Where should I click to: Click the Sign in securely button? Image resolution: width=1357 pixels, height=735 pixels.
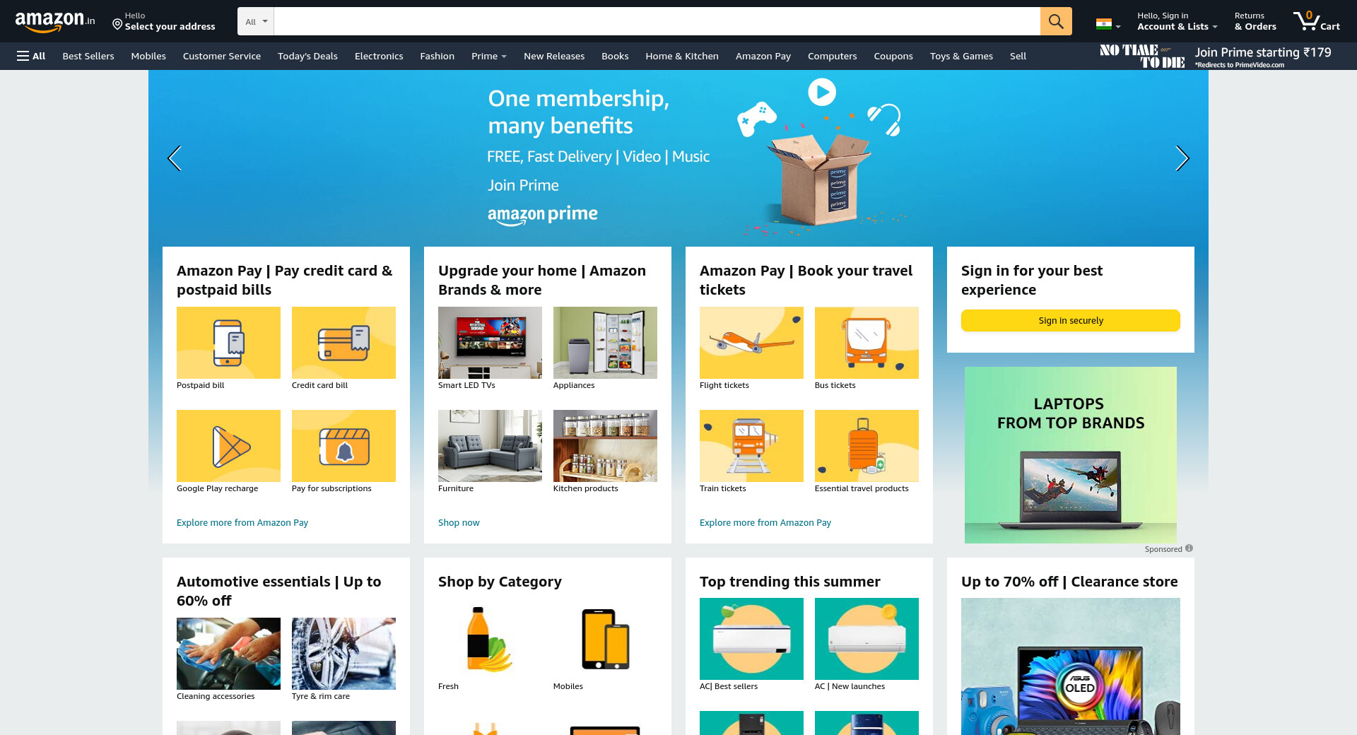click(x=1071, y=320)
